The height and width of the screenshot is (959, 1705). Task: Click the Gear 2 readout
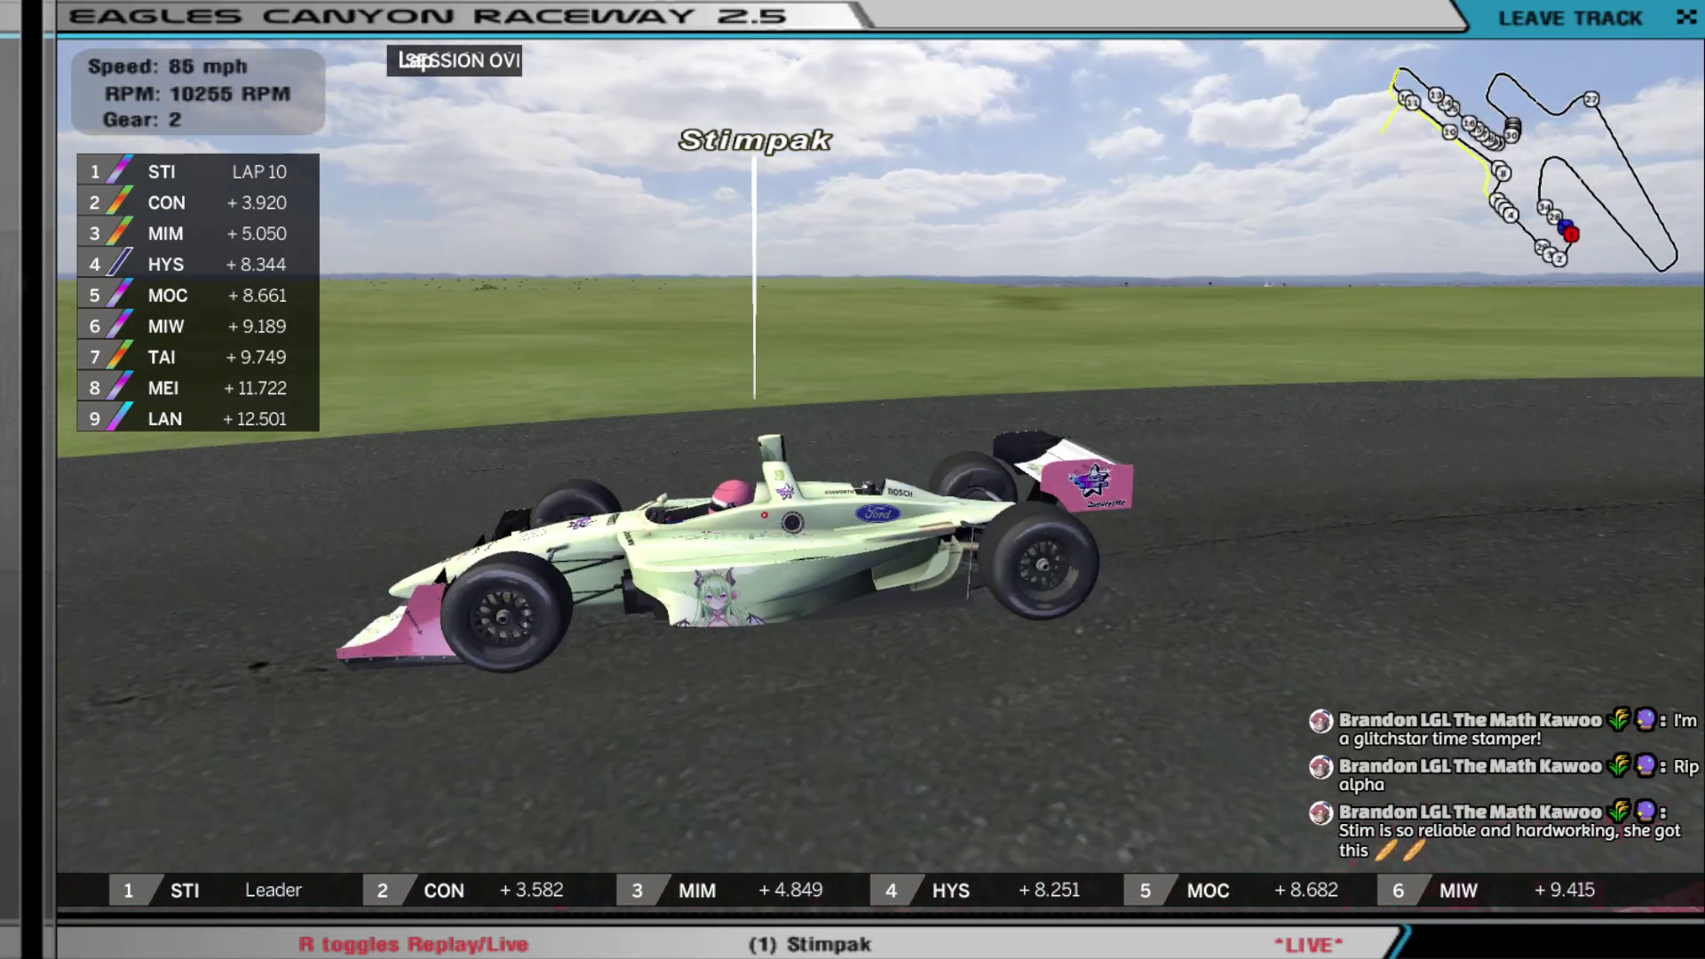point(142,119)
